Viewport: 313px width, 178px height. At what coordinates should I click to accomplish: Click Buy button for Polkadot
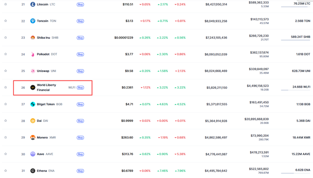point(80,54)
